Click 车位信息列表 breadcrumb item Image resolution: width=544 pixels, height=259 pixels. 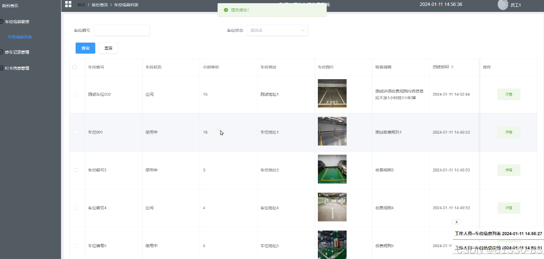pos(126,5)
